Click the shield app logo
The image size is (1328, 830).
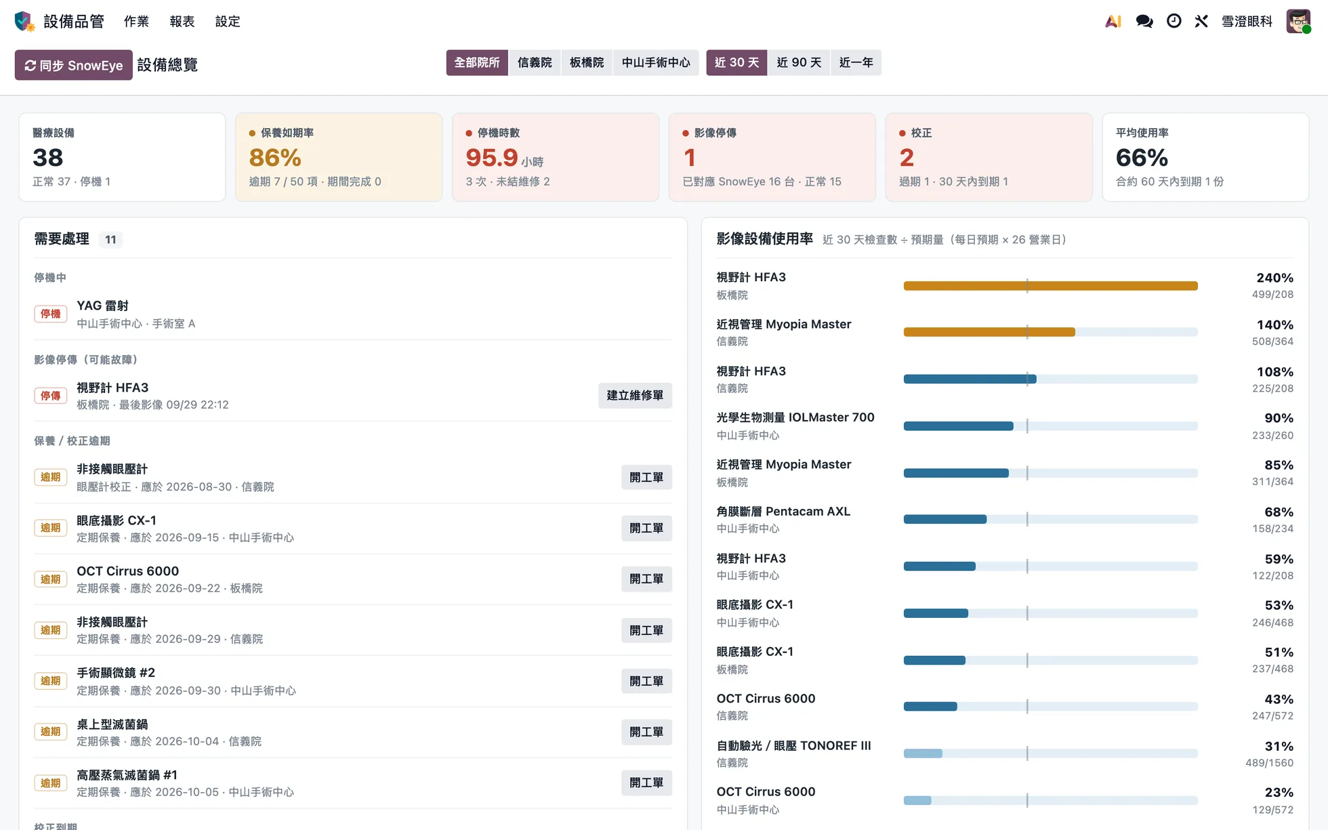24,21
